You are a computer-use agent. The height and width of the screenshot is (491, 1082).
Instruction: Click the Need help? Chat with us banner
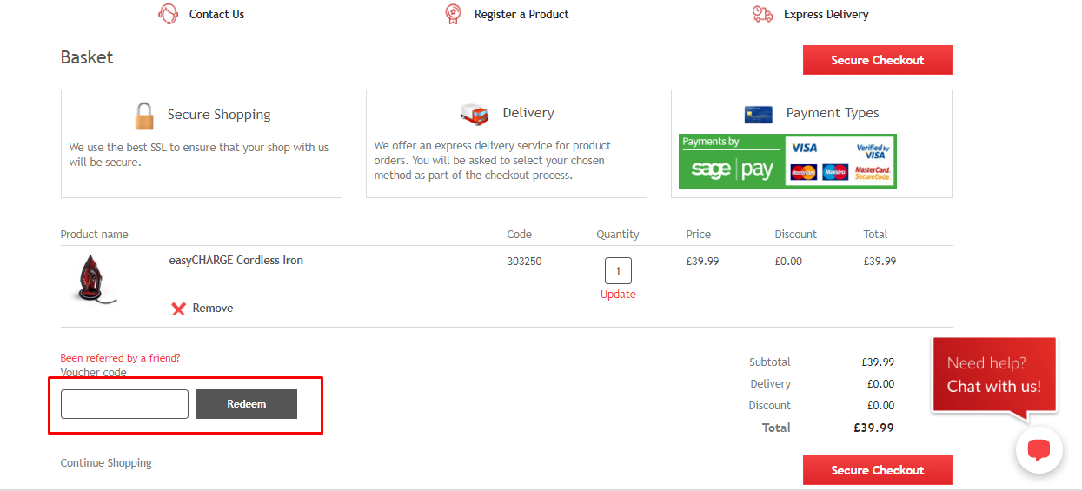[994, 375]
